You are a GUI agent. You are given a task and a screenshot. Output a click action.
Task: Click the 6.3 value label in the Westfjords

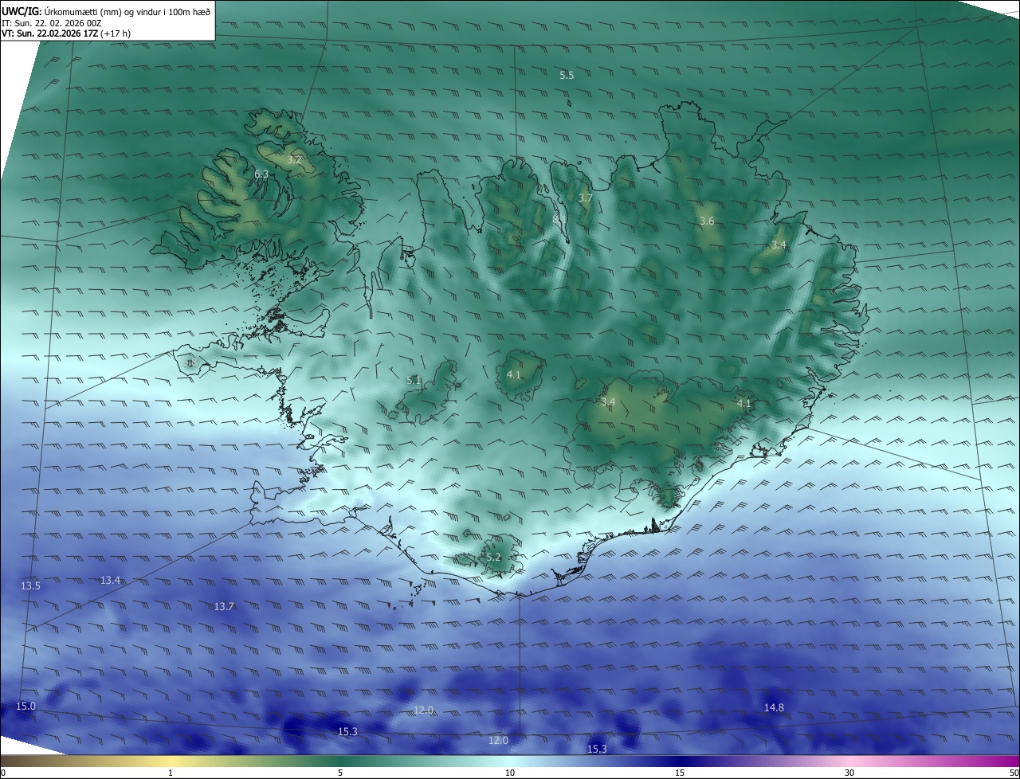tap(261, 174)
